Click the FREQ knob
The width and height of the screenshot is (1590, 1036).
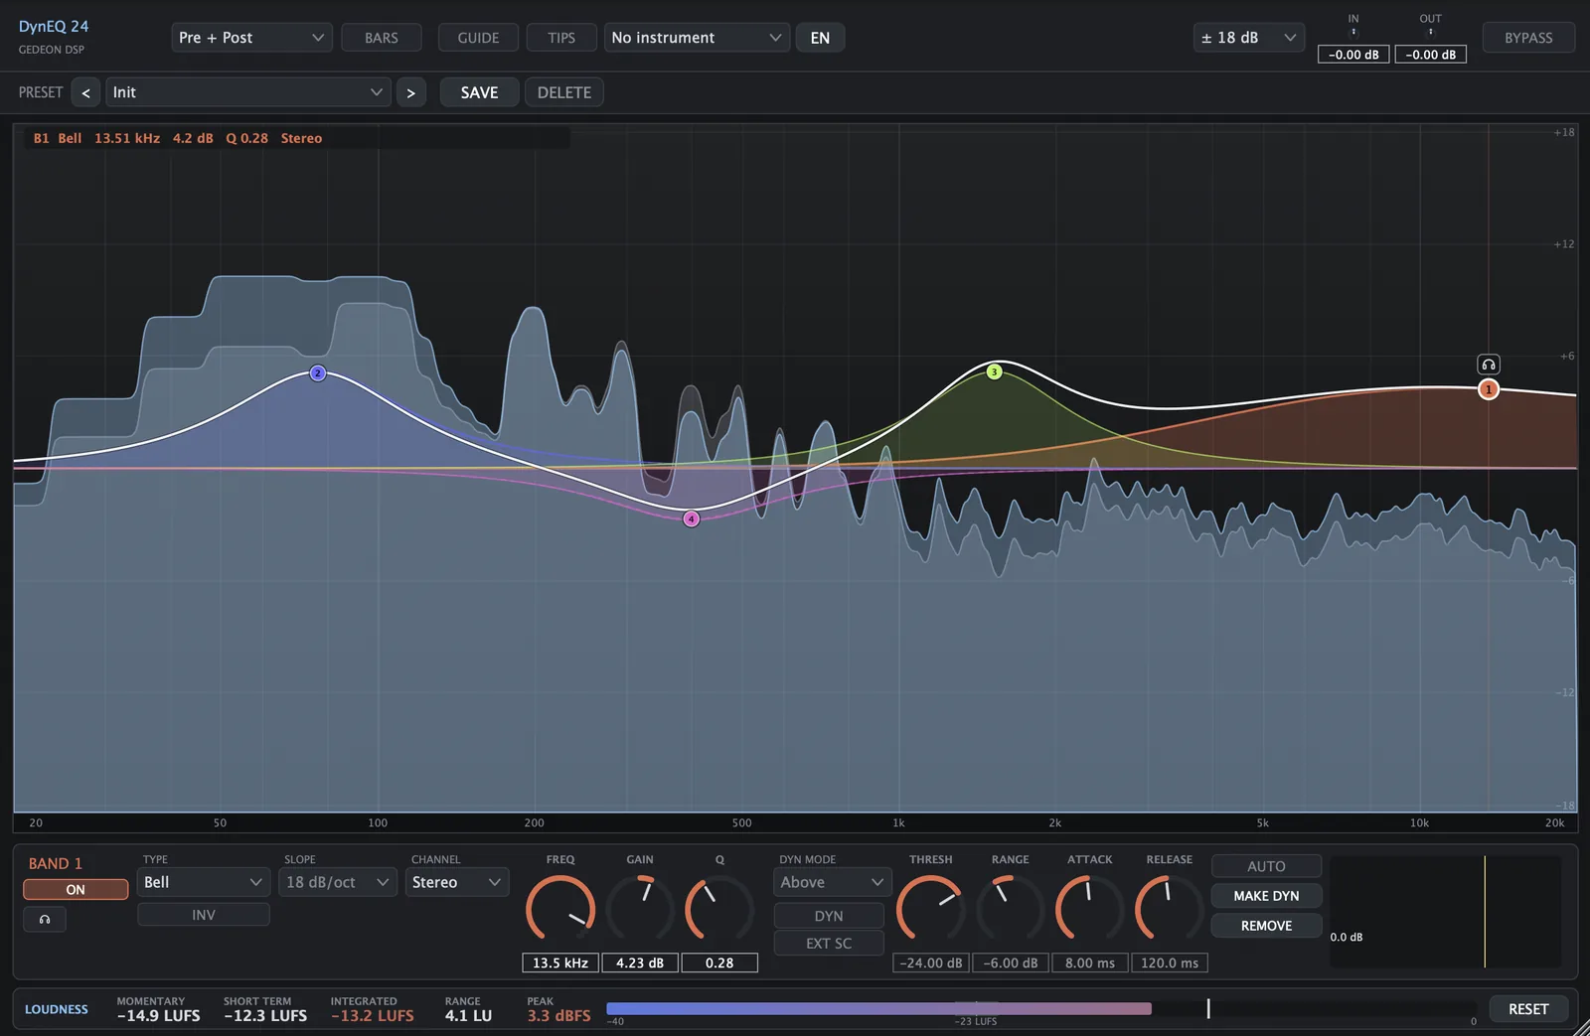click(560, 908)
